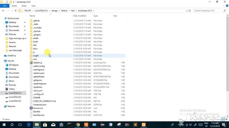
Task: Select Local Disk (E:) in sidebar
Action: 15,97
